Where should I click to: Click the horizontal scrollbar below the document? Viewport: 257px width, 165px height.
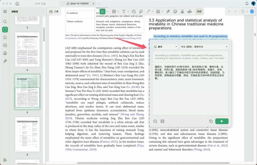[153, 163]
